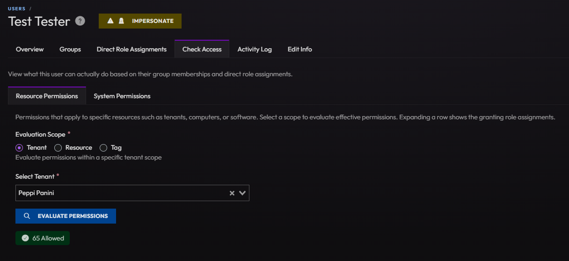Click the Test Tester heading
The width and height of the screenshot is (569, 261).
pyautogui.click(x=39, y=22)
